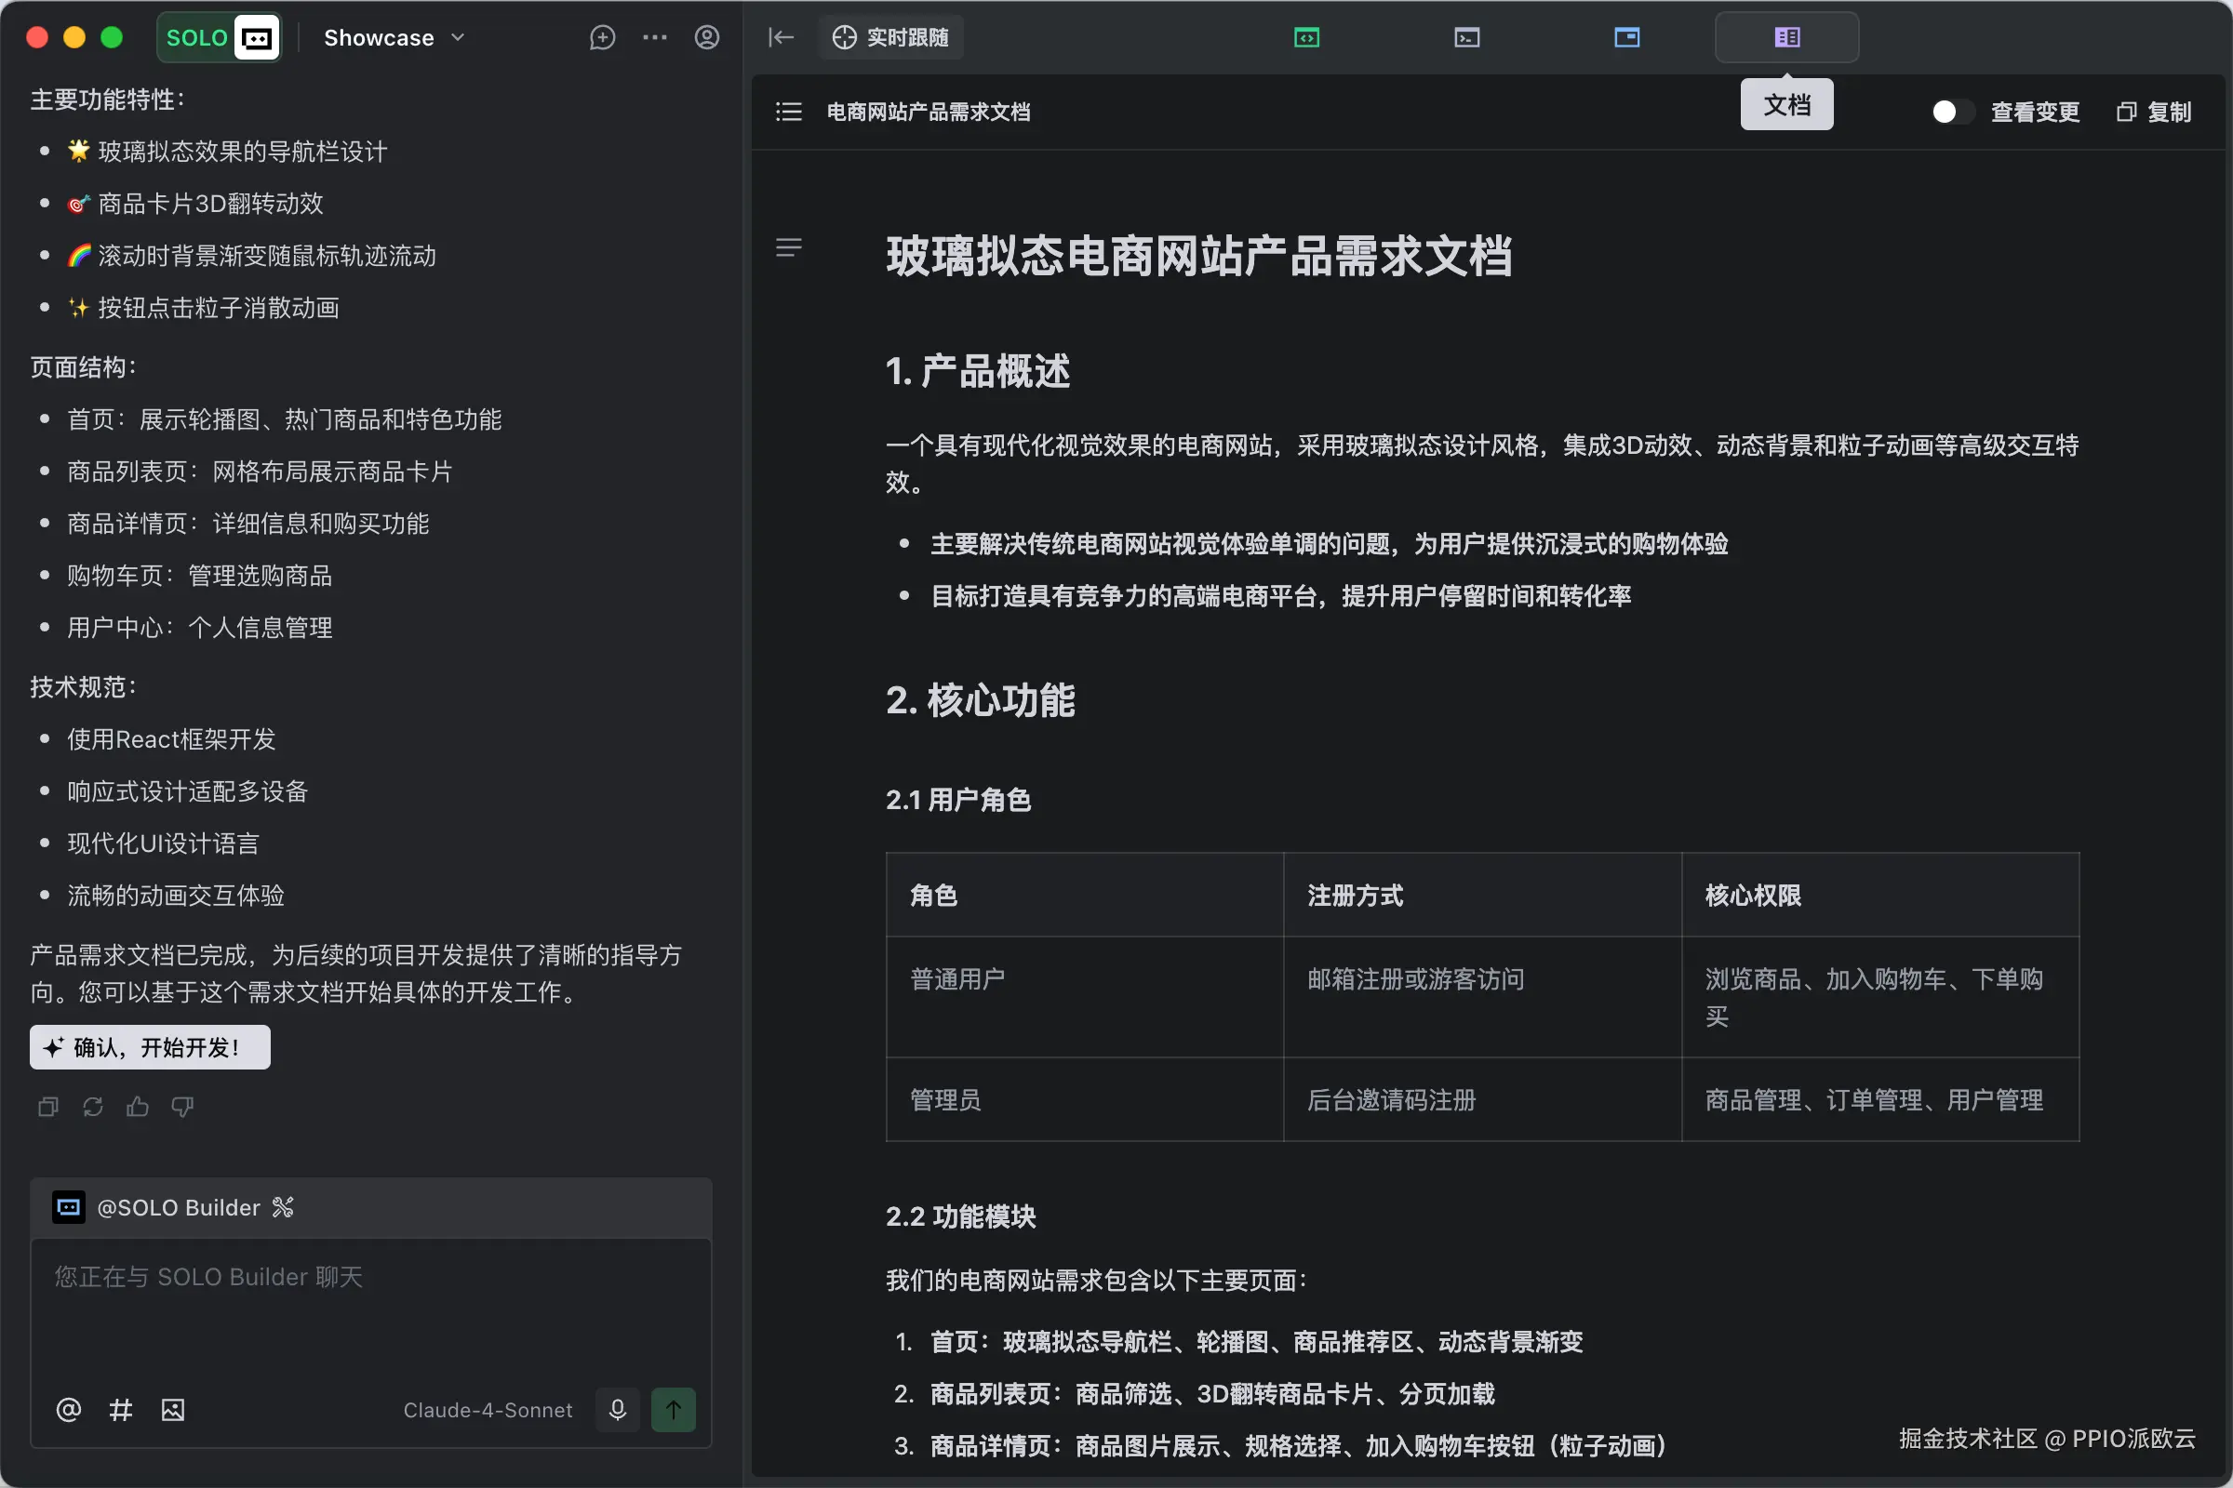Click the chat message input field

click(370, 1309)
